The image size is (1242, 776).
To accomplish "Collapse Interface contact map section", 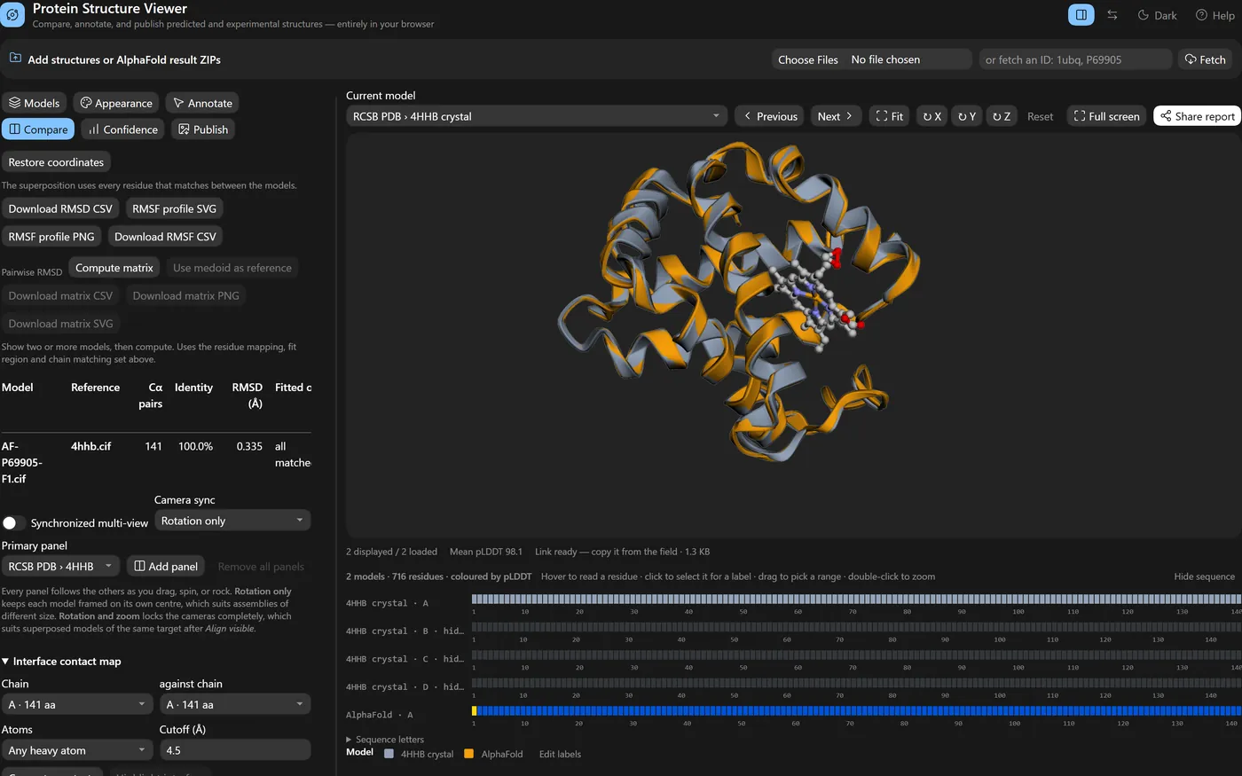I will 61,662.
